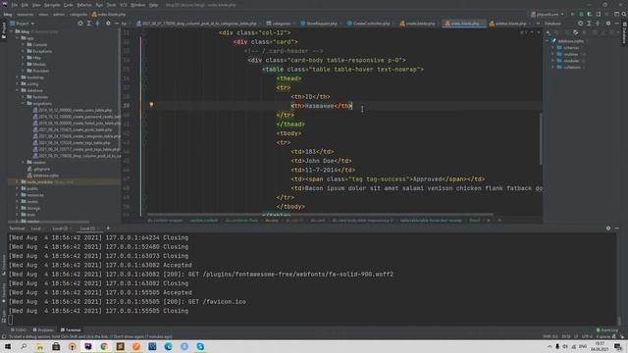The width and height of the screenshot is (628, 353).
Task: Open the editor tabs overflow dropdown
Action: click(x=538, y=24)
